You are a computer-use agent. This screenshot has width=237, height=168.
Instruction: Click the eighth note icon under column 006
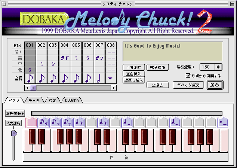point(88,78)
